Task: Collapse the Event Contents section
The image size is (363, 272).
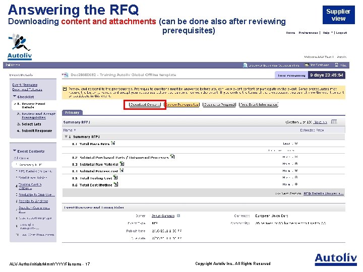Action: tap(15, 151)
